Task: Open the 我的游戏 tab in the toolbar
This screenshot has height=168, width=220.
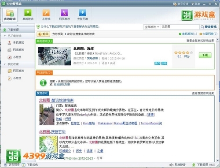Action: point(10,15)
